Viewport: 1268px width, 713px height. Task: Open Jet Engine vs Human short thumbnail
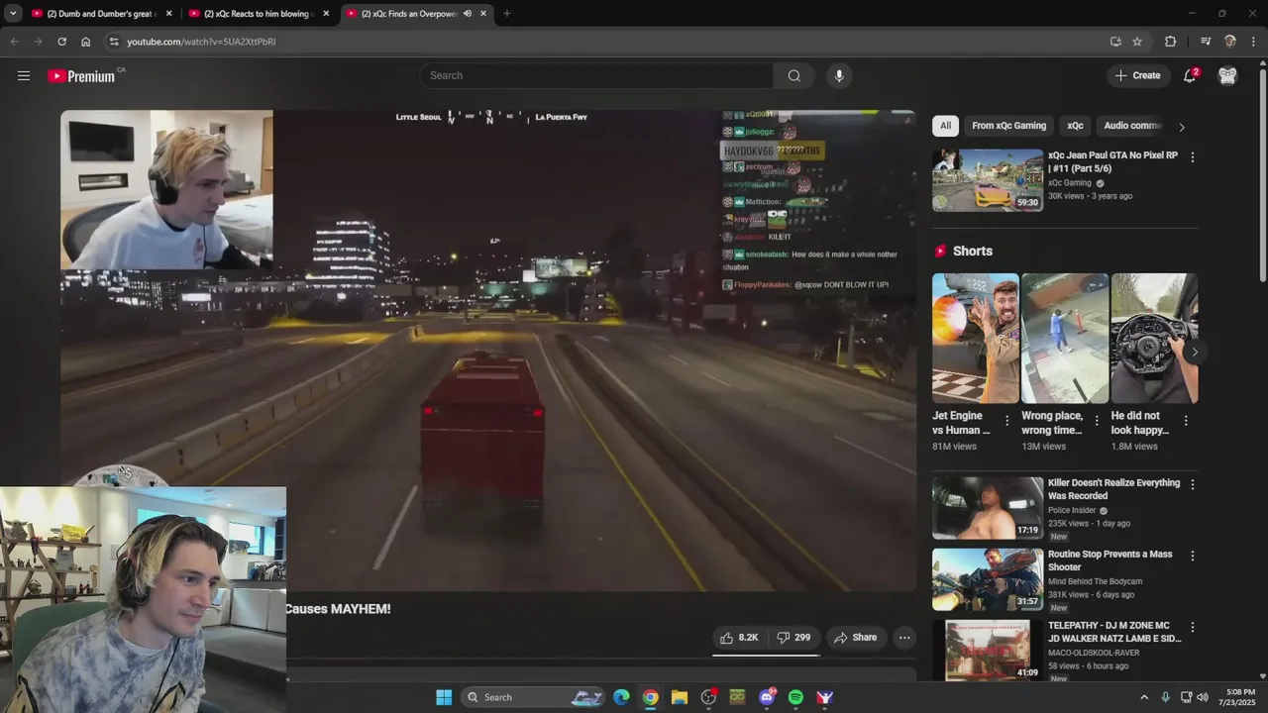click(x=975, y=339)
